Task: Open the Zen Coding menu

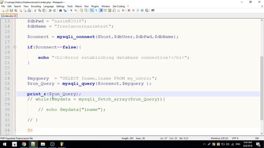Action: pos(119,6)
